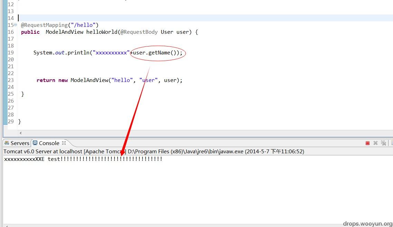Click the partially visible console toolbar icon at far right
Viewport: 393px width, 227px height.
click(392, 143)
